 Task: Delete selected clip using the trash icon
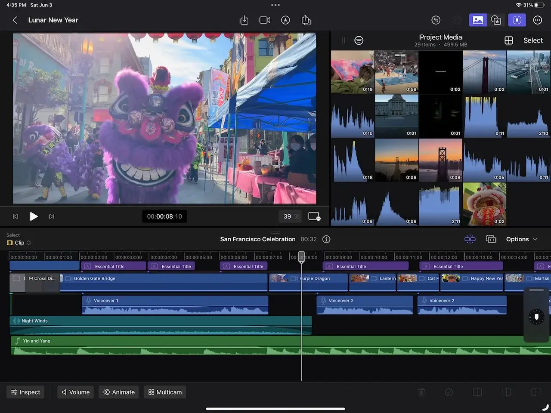pos(421,392)
